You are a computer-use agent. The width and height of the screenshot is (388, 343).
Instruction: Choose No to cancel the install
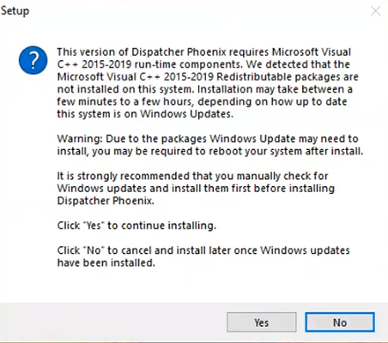point(340,322)
